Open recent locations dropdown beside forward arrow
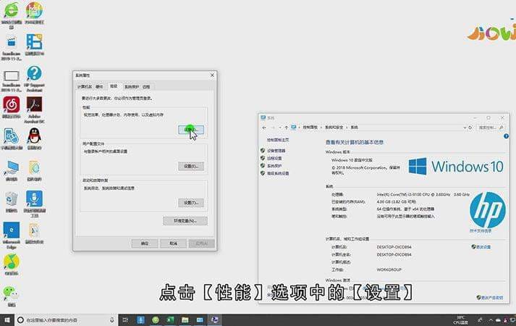The width and height of the screenshot is (516, 326). point(280,128)
